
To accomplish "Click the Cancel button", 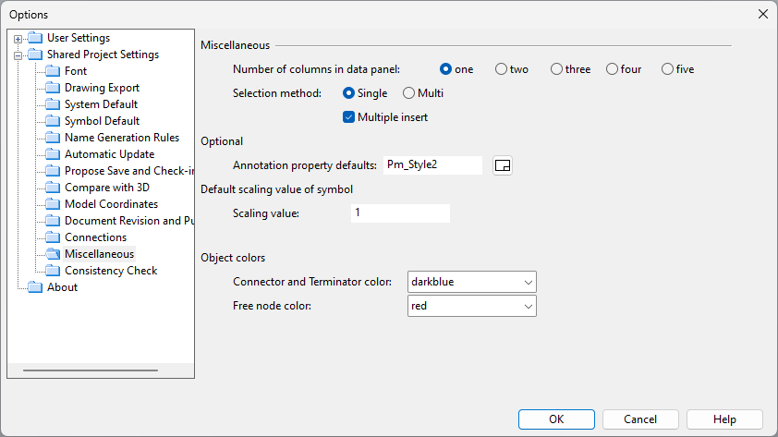I will point(640,419).
